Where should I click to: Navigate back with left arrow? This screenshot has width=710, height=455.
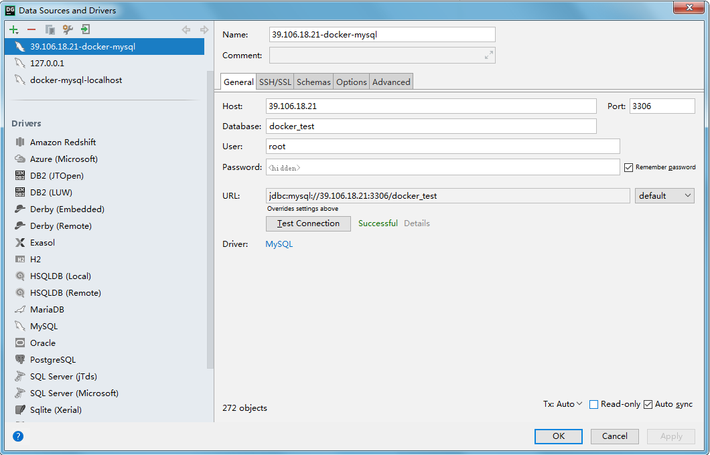coord(186,30)
